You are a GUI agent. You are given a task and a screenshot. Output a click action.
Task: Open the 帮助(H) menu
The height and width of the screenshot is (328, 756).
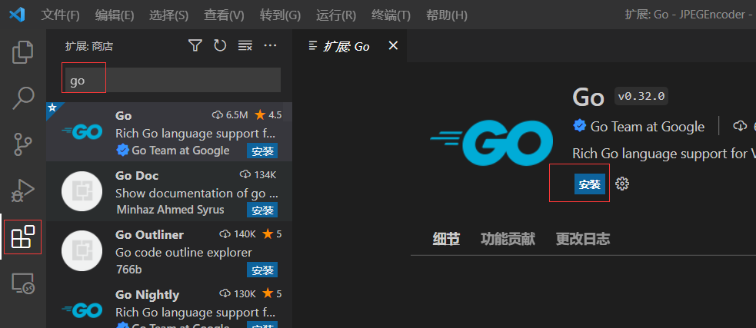(x=447, y=15)
